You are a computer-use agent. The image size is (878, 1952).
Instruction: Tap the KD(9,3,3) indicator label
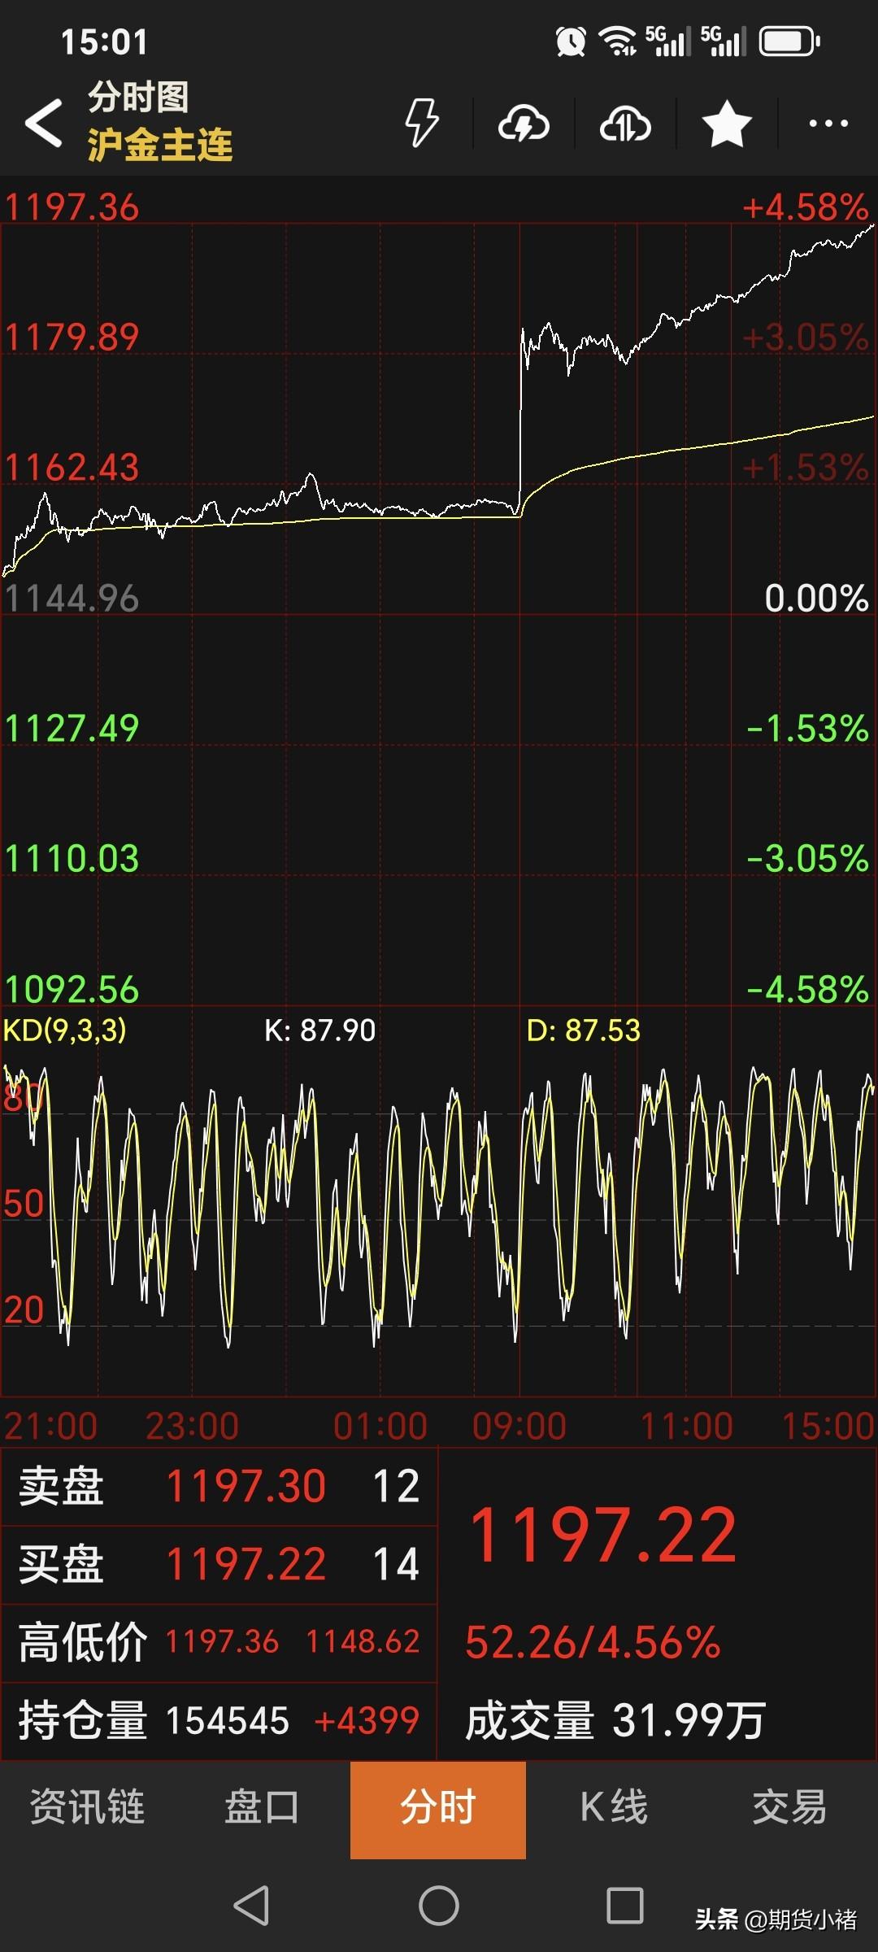point(65,1030)
